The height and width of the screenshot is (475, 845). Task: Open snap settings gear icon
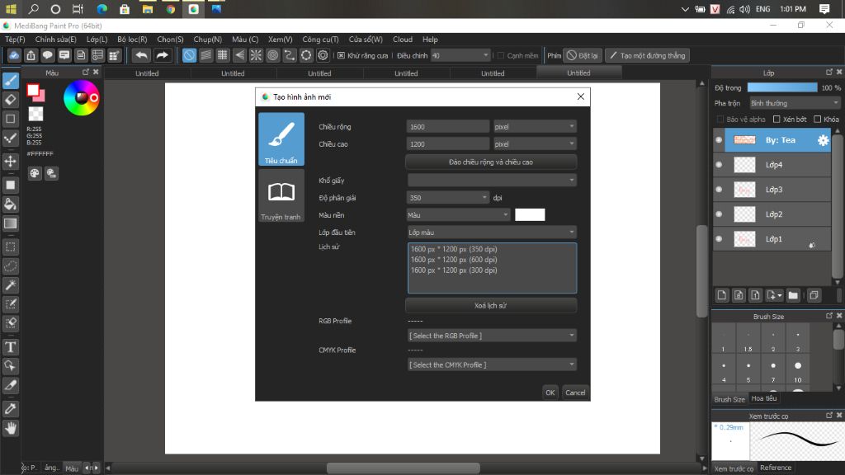tap(323, 55)
